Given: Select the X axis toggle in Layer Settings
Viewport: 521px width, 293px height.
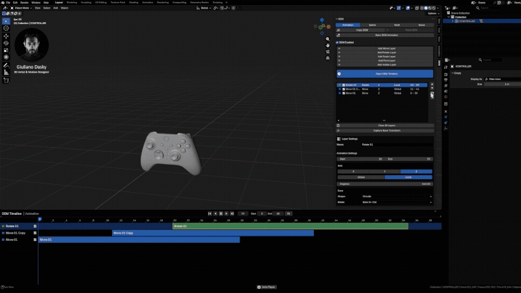Looking at the screenshot, I should pos(353,171).
